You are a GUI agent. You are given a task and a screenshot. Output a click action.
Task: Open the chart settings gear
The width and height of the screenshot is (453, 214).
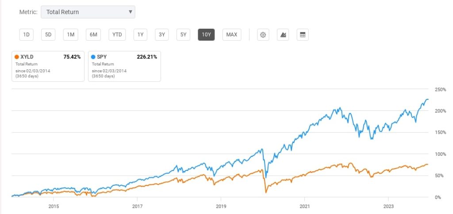pyautogui.click(x=263, y=35)
